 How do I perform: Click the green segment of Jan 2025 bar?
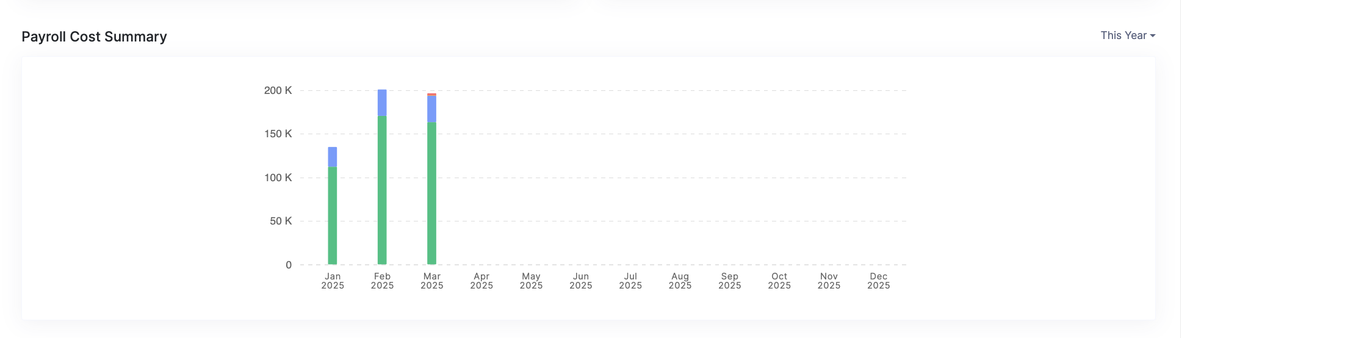click(x=333, y=215)
